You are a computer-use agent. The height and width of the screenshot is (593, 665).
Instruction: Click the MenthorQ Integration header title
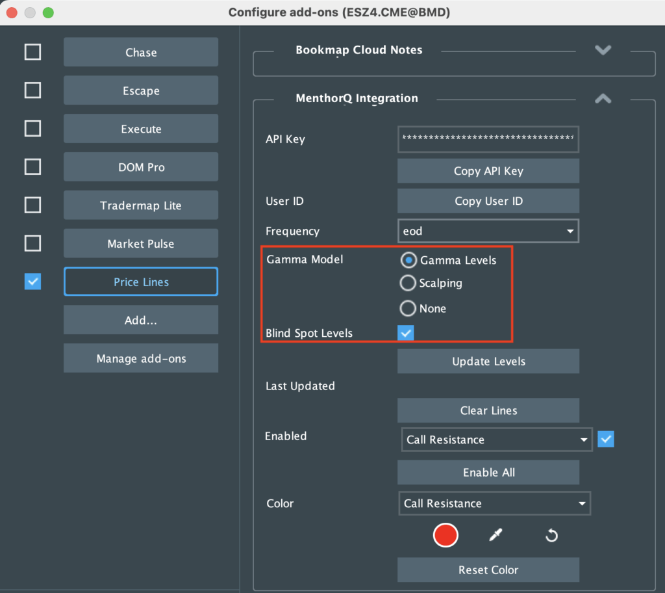pos(357,99)
